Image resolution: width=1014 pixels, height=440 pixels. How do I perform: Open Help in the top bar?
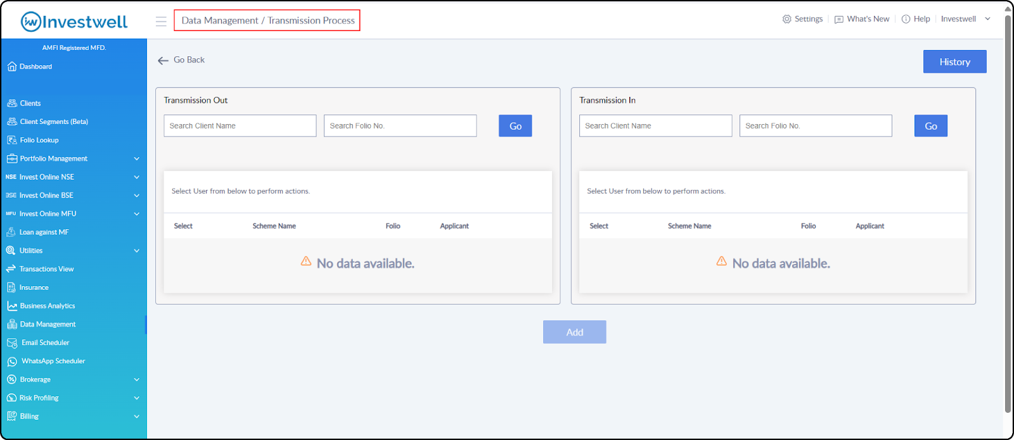921,19
